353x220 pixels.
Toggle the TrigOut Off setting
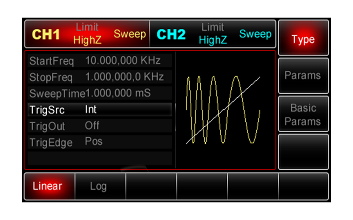tap(100, 126)
